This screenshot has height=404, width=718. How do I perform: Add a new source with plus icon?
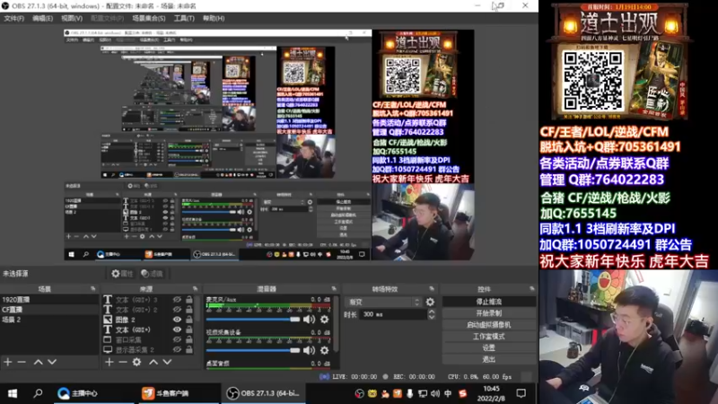coord(109,362)
